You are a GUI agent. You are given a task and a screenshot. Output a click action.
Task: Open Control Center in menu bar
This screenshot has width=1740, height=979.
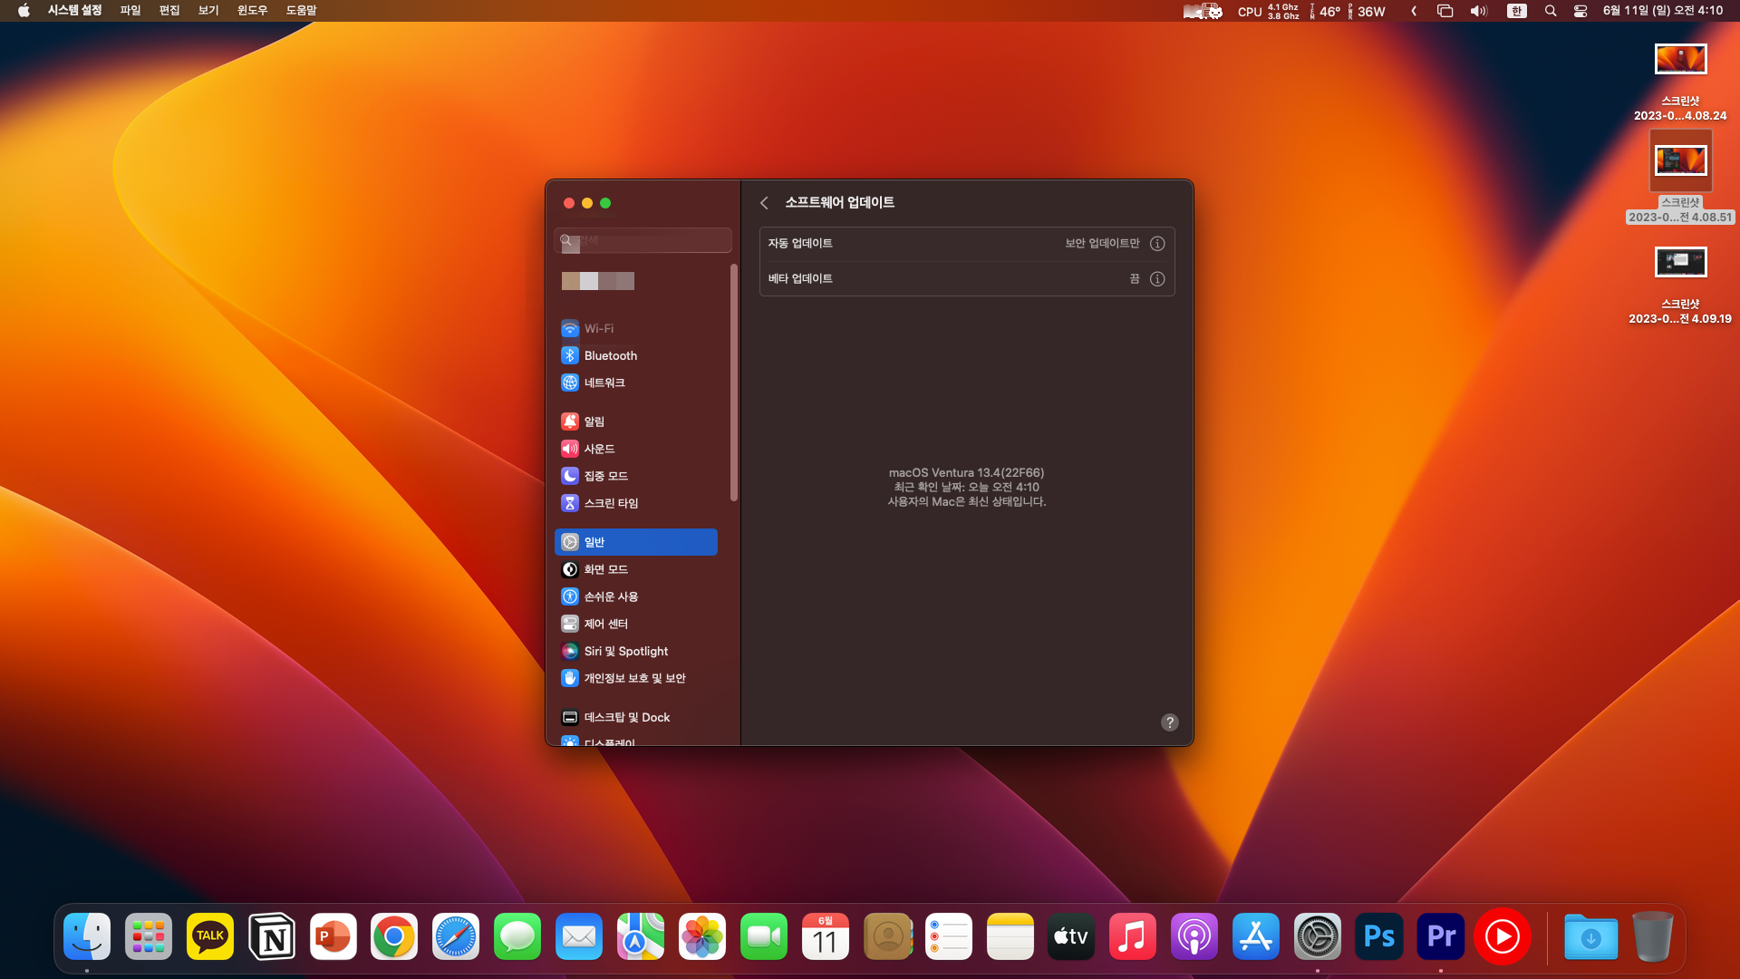coord(1580,11)
